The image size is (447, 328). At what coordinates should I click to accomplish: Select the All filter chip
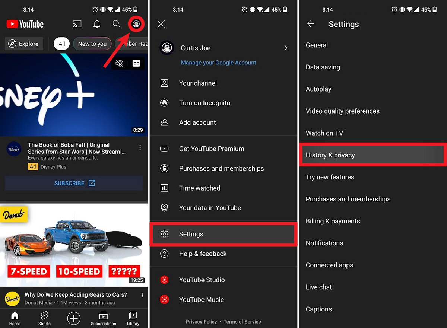62,44
